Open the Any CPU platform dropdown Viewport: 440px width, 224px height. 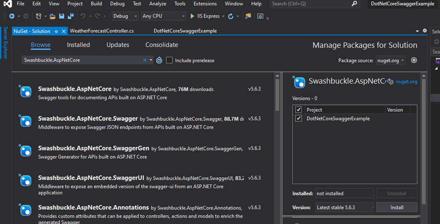pos(163,16)
